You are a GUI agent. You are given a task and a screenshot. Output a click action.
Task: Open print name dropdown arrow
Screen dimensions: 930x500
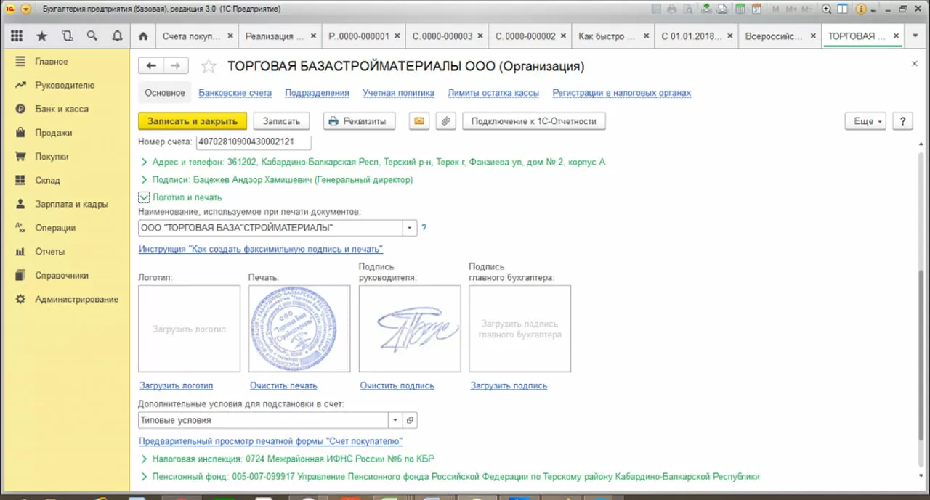point(410,228)
